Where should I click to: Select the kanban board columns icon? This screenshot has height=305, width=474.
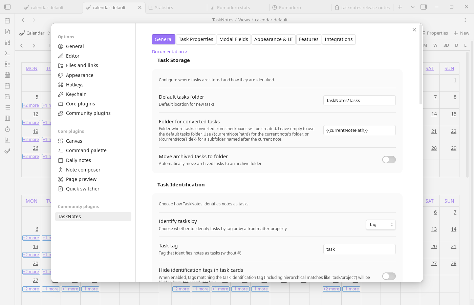pyautogui.click(x=7, y=118)
